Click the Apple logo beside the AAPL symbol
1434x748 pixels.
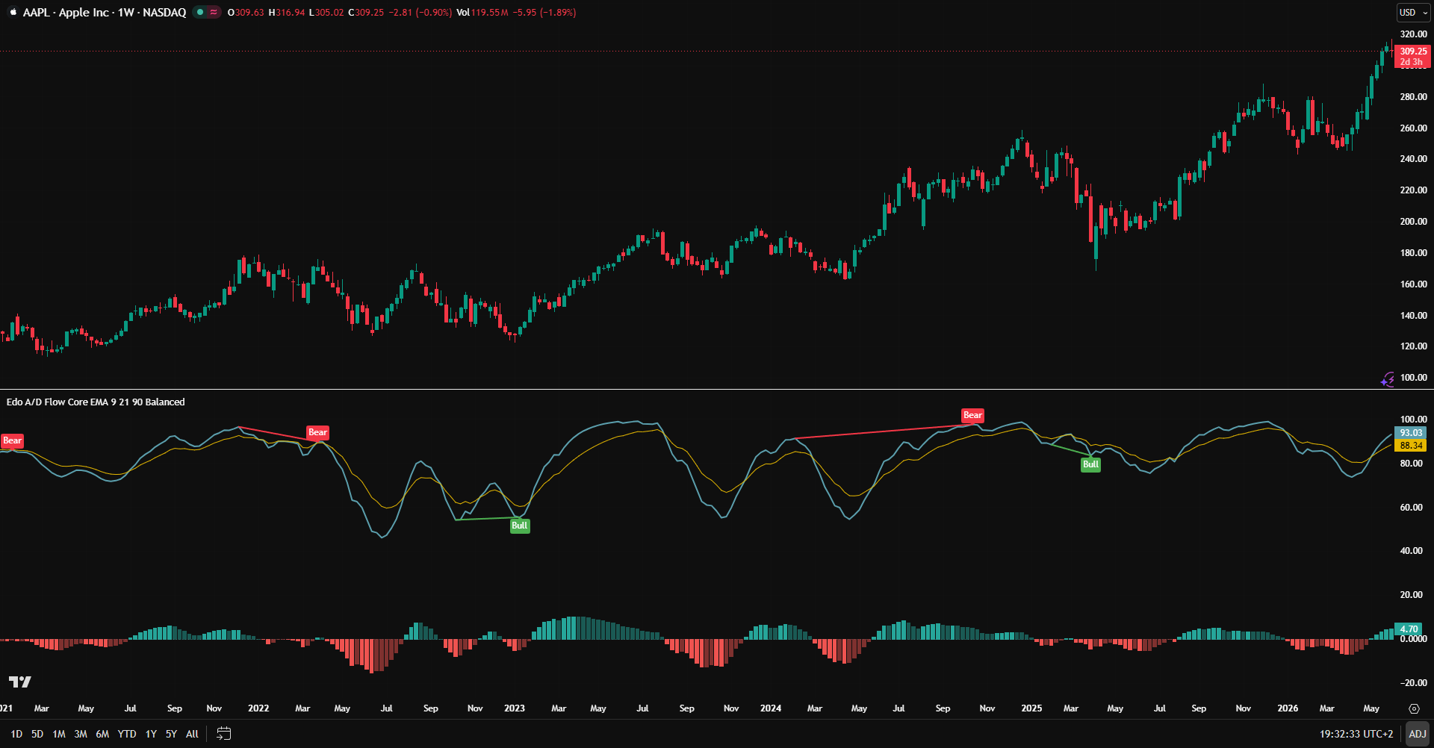pos(13,12)
